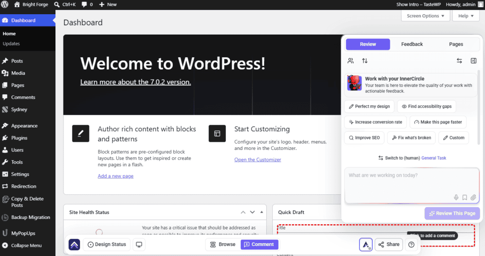This screenshot has height=256, width=485.
Task: Choose Fix what's broken option
Action: click(x=412, y=138)
